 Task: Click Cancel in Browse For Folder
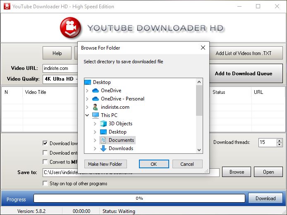pyautogui.click(x=187, y=164)
